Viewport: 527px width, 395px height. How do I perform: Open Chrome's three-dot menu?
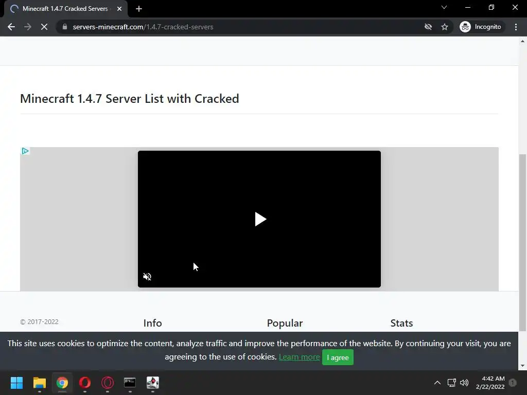coord(516,27)
